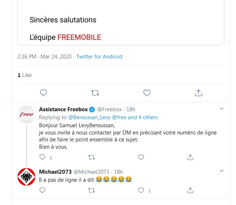Retweet the main tweet
This screenshot has width=236, height=205.
tap(95, 93)
